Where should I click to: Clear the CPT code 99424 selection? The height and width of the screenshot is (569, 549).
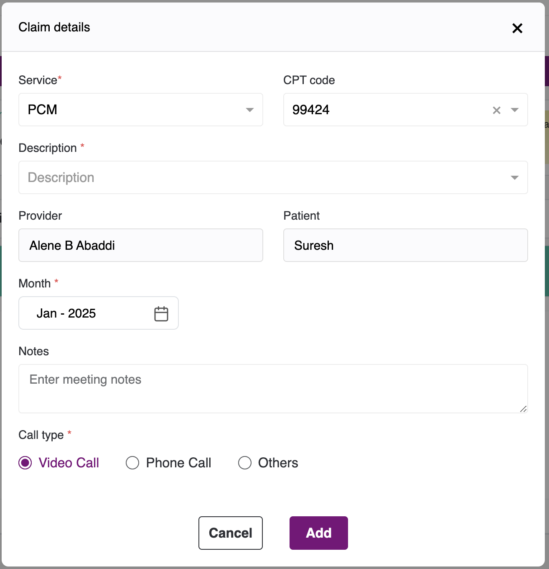(496, 110)
